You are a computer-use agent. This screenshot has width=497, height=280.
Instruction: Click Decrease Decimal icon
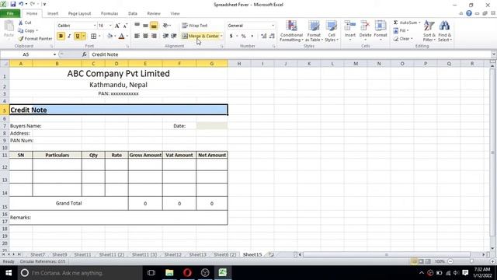[x=272, y=37]
